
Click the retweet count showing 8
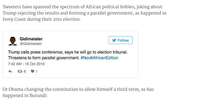point(25,71)
